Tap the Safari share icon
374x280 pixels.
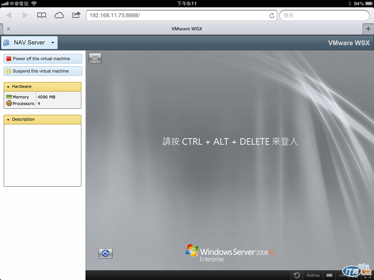[x=76, y=15]
